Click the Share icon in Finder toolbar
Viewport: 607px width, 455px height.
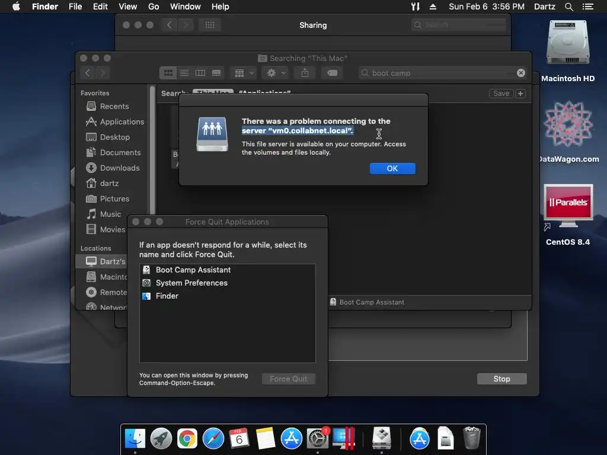305,73
